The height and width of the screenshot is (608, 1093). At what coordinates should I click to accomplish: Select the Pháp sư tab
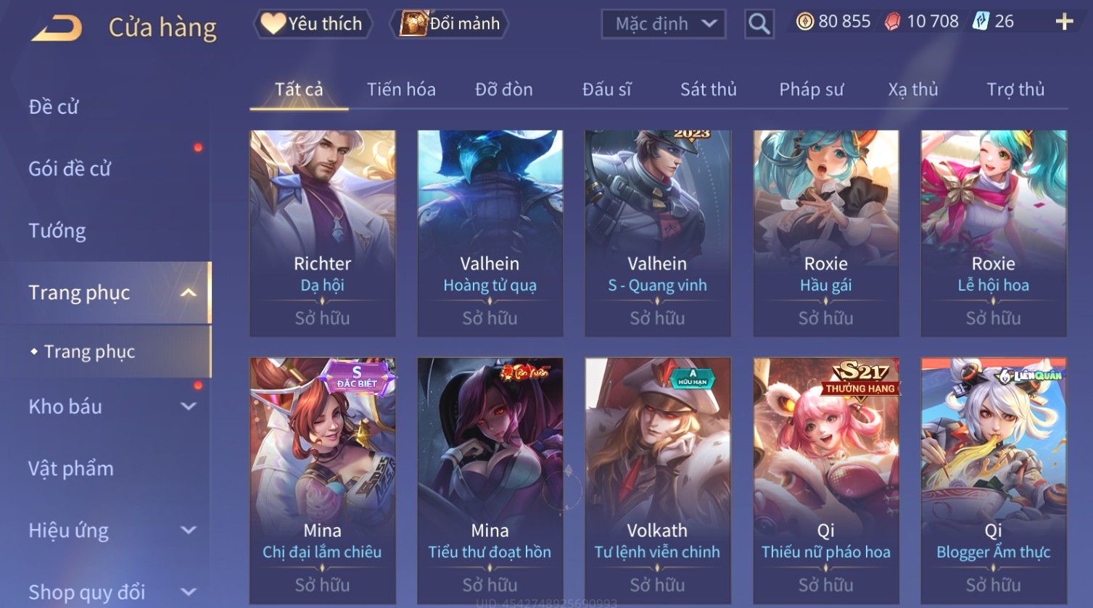click(811, 89)
